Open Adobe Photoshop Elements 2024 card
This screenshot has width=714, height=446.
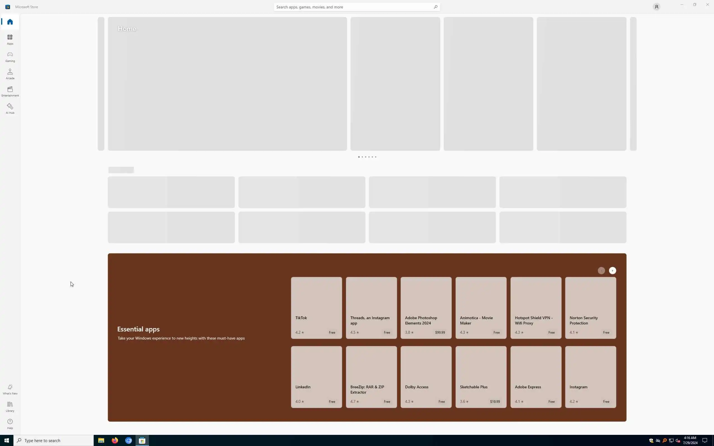pos(426,308)
